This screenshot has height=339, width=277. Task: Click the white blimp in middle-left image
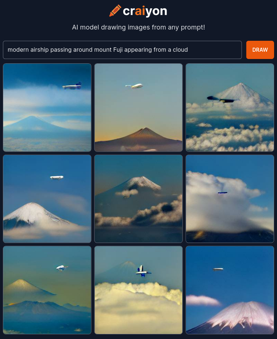(x=57, y=177)
